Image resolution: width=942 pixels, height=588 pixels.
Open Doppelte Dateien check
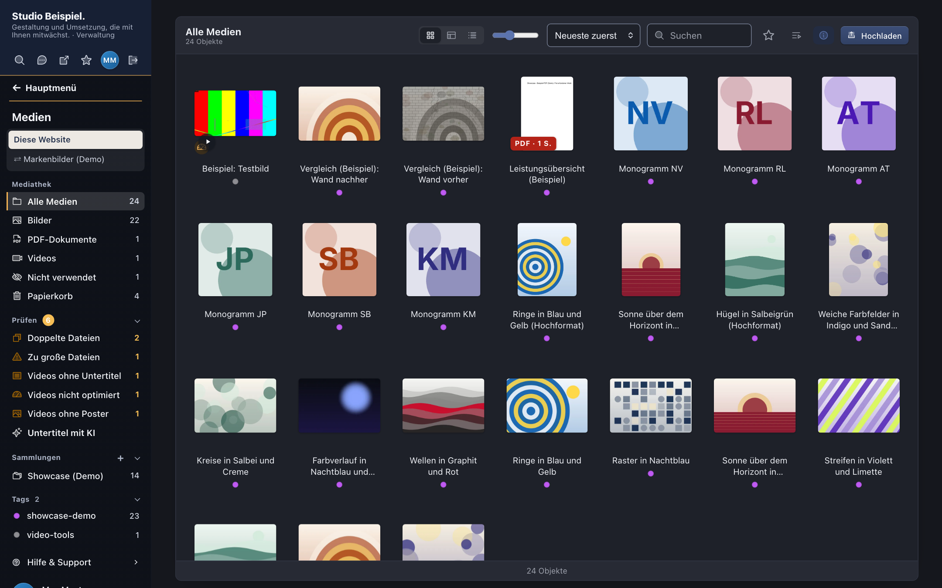[x=75, y=338]
